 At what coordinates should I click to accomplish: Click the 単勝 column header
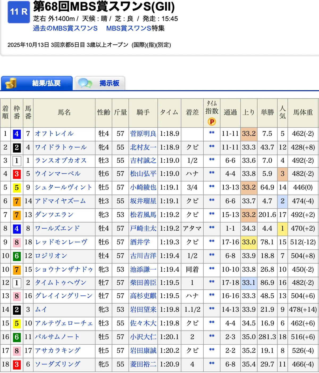tap(267, 113)
